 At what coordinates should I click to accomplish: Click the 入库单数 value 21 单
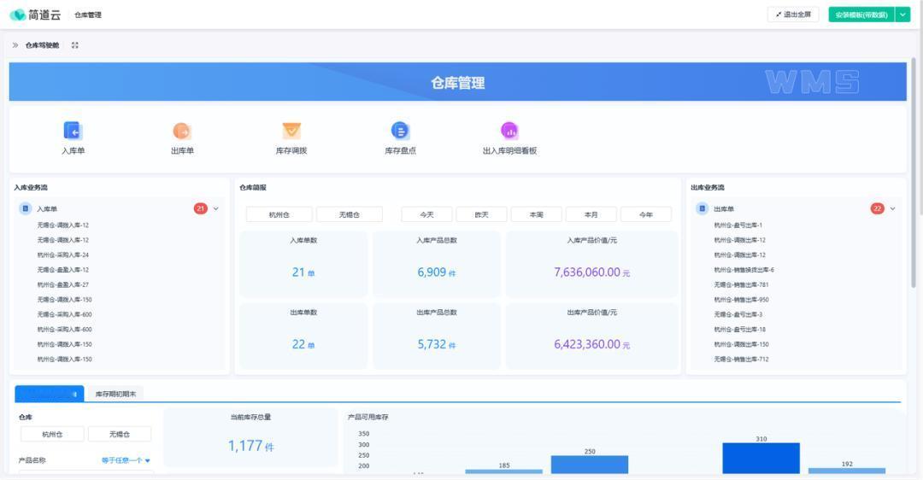tap(303, 272)
